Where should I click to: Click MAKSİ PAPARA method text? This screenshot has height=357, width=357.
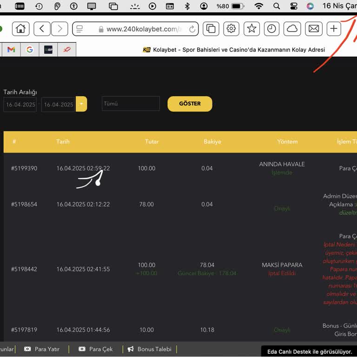pos(282,265)
